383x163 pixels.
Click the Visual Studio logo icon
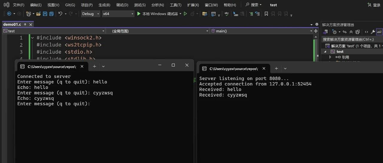tap(6, 5)
